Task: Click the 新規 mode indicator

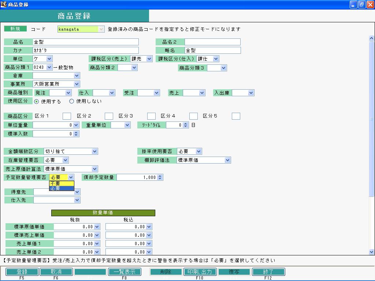Action: 15,29
